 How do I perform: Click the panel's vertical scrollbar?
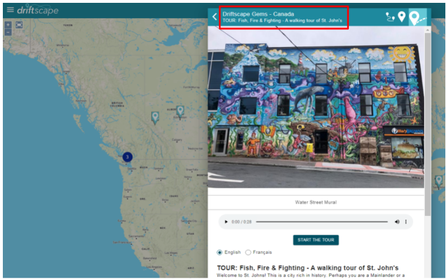tap(427, 124)
